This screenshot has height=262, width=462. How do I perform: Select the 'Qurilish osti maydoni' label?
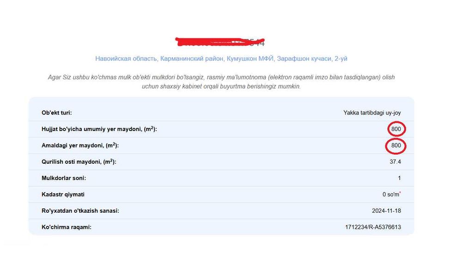click(x=79, y=162)
